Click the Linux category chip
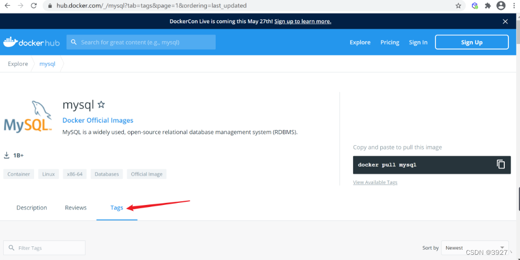This screenshot has width=520, height=260. pyautogui.click(x=48, y=174)
